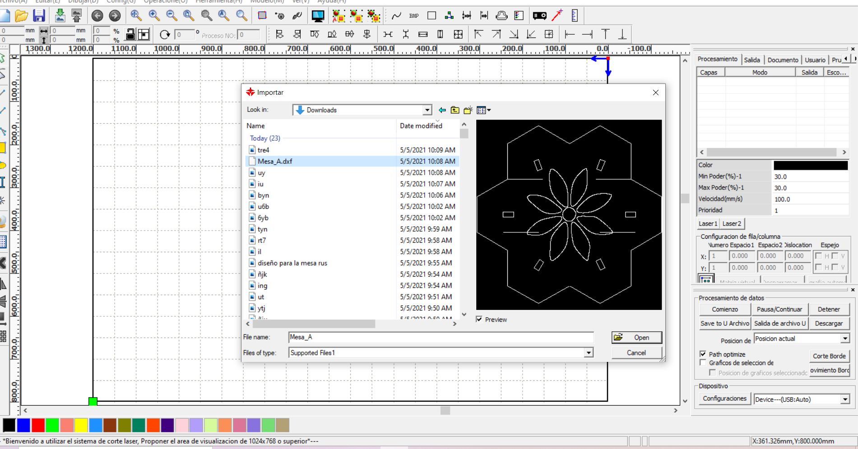The image size is (858, 449).
Task: Uncheck the Preview checkbox in Importar
Action: click(x=479, y=319)
